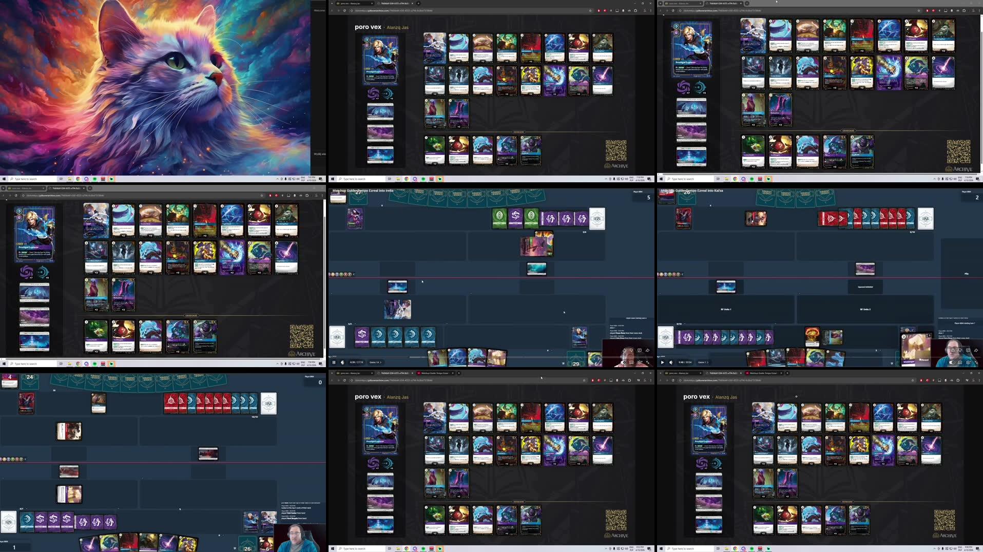This screenshot has width=983, height=552.
Task: Click the page reload icon in the browser toolbar
Action: pos(344,10)
